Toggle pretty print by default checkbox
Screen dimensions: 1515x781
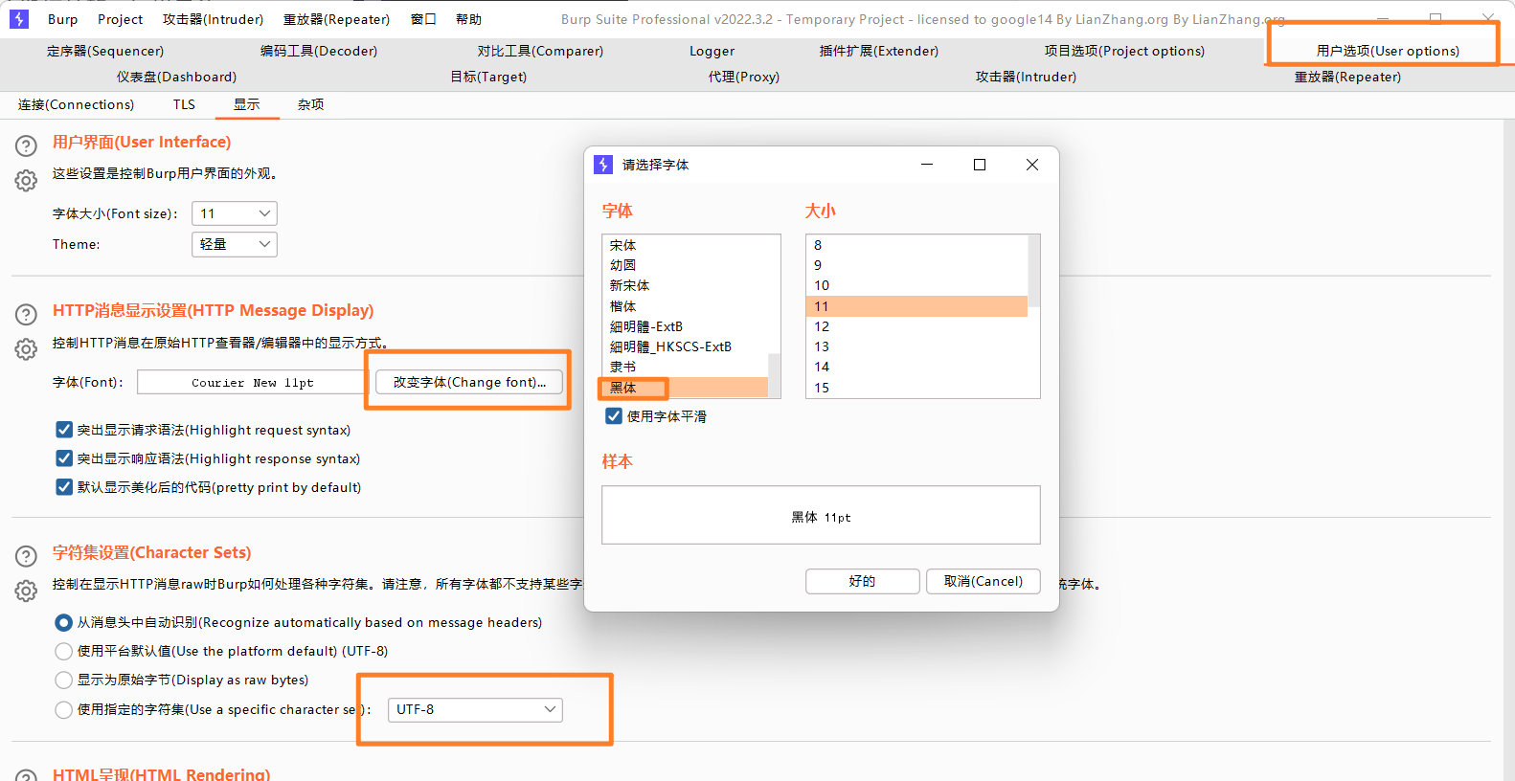(x=64, y=487)
